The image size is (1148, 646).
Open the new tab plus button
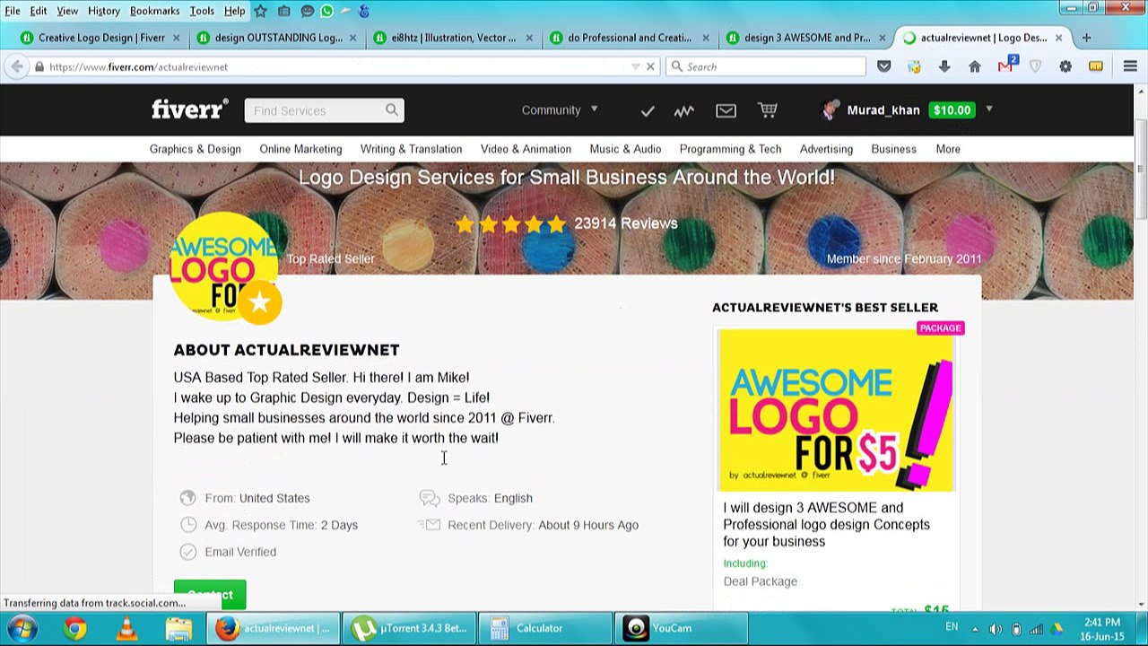(x=1086, y=38)
